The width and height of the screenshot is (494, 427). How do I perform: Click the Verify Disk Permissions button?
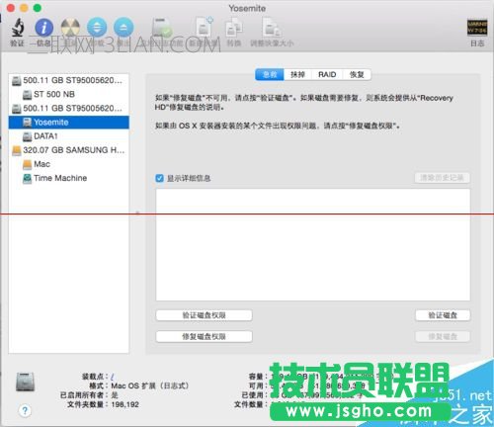point(204,315)
